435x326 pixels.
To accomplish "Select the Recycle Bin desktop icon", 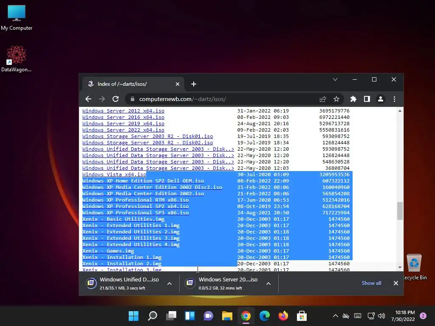I will click(x=415, y=267).
